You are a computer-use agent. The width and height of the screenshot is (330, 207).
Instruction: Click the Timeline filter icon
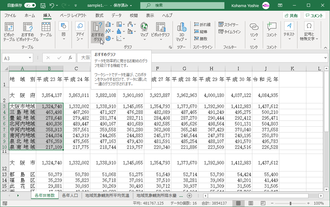coord(221,32)
